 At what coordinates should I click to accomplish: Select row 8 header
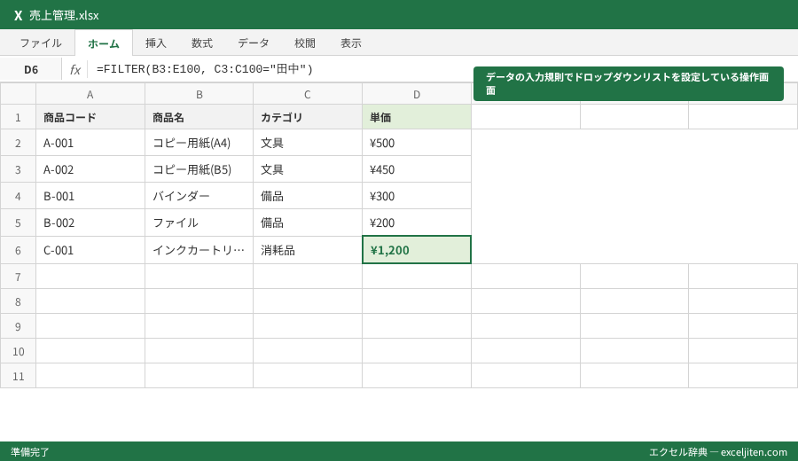pyautogui.click(x=18, y=301)
